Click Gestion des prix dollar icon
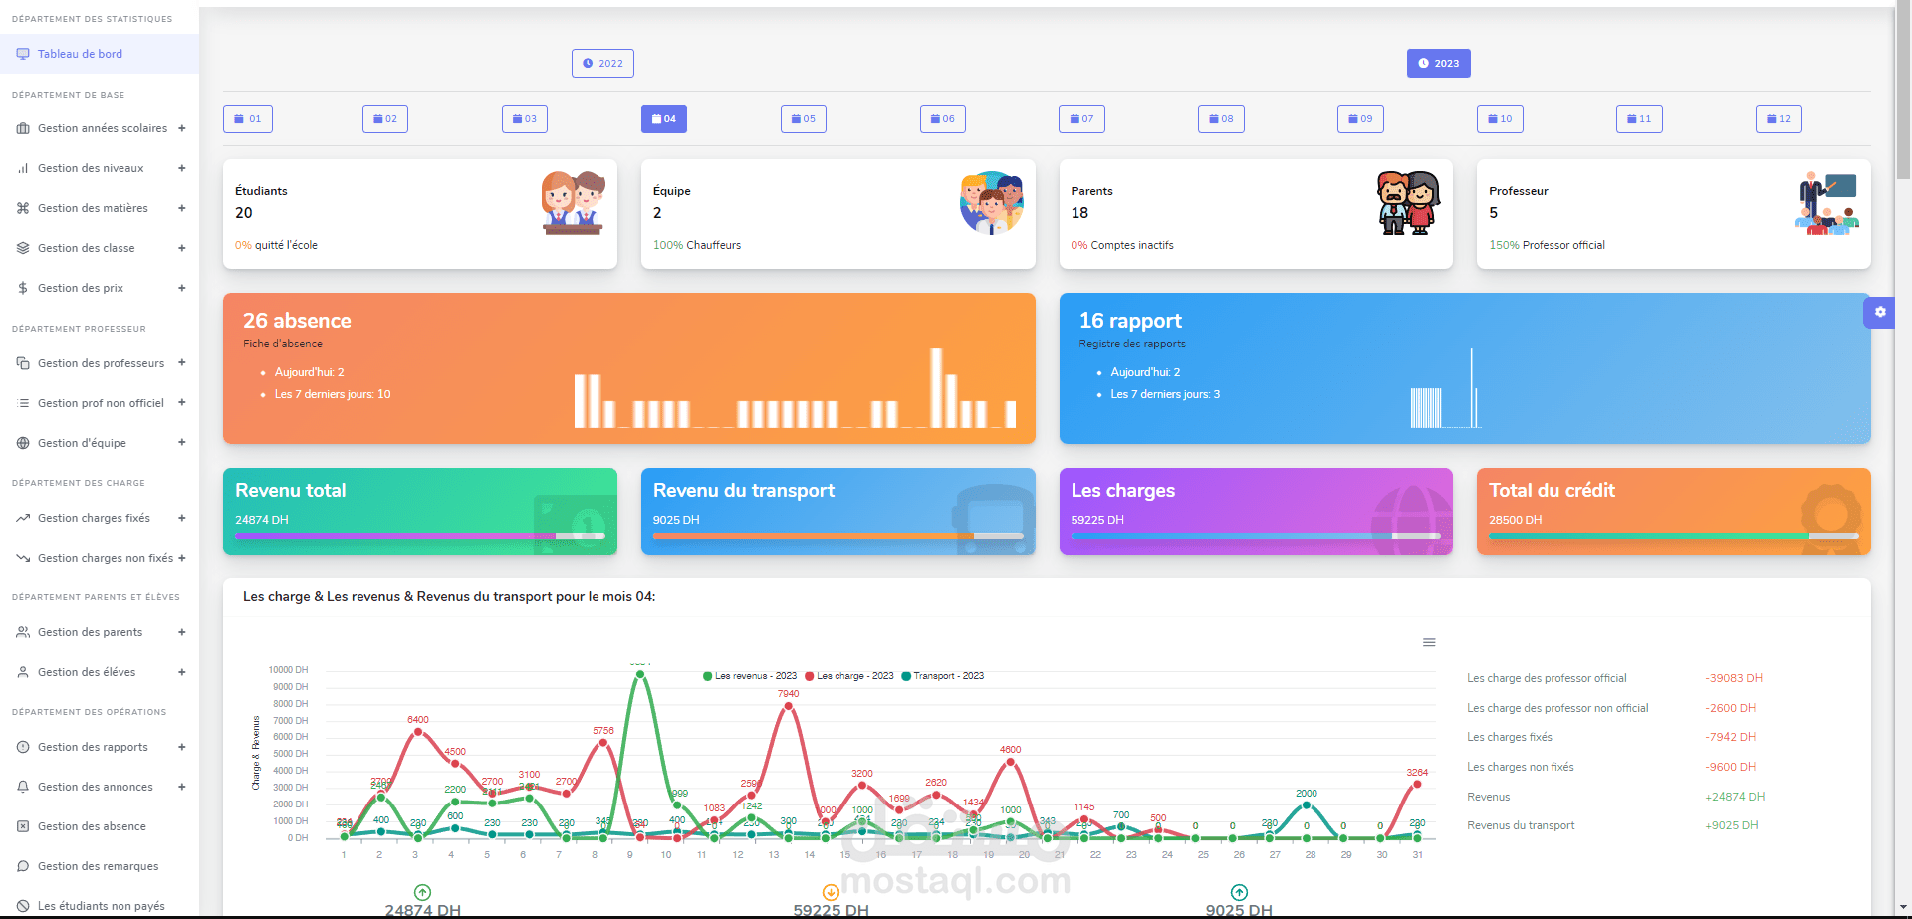Viewport: 1912px width, 919px height. pyautogui.click(x=23, y=288)
